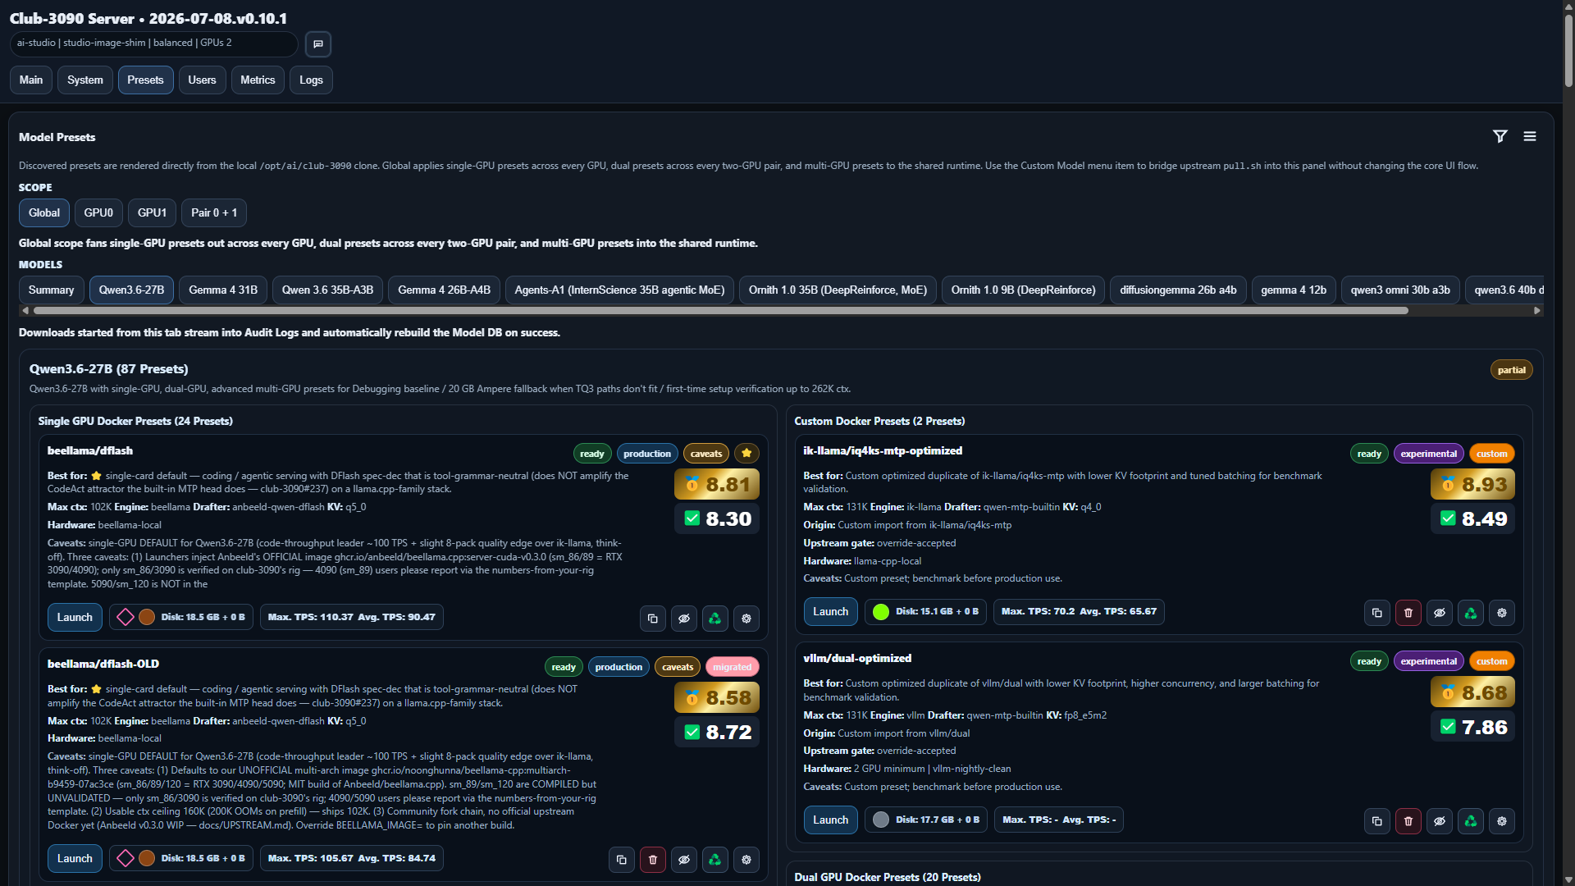Image resolution: width=1575 pixels, height=886 pixels.
Task: Delete the vllm/dual-optimized preset
Action: point(1408,821)
